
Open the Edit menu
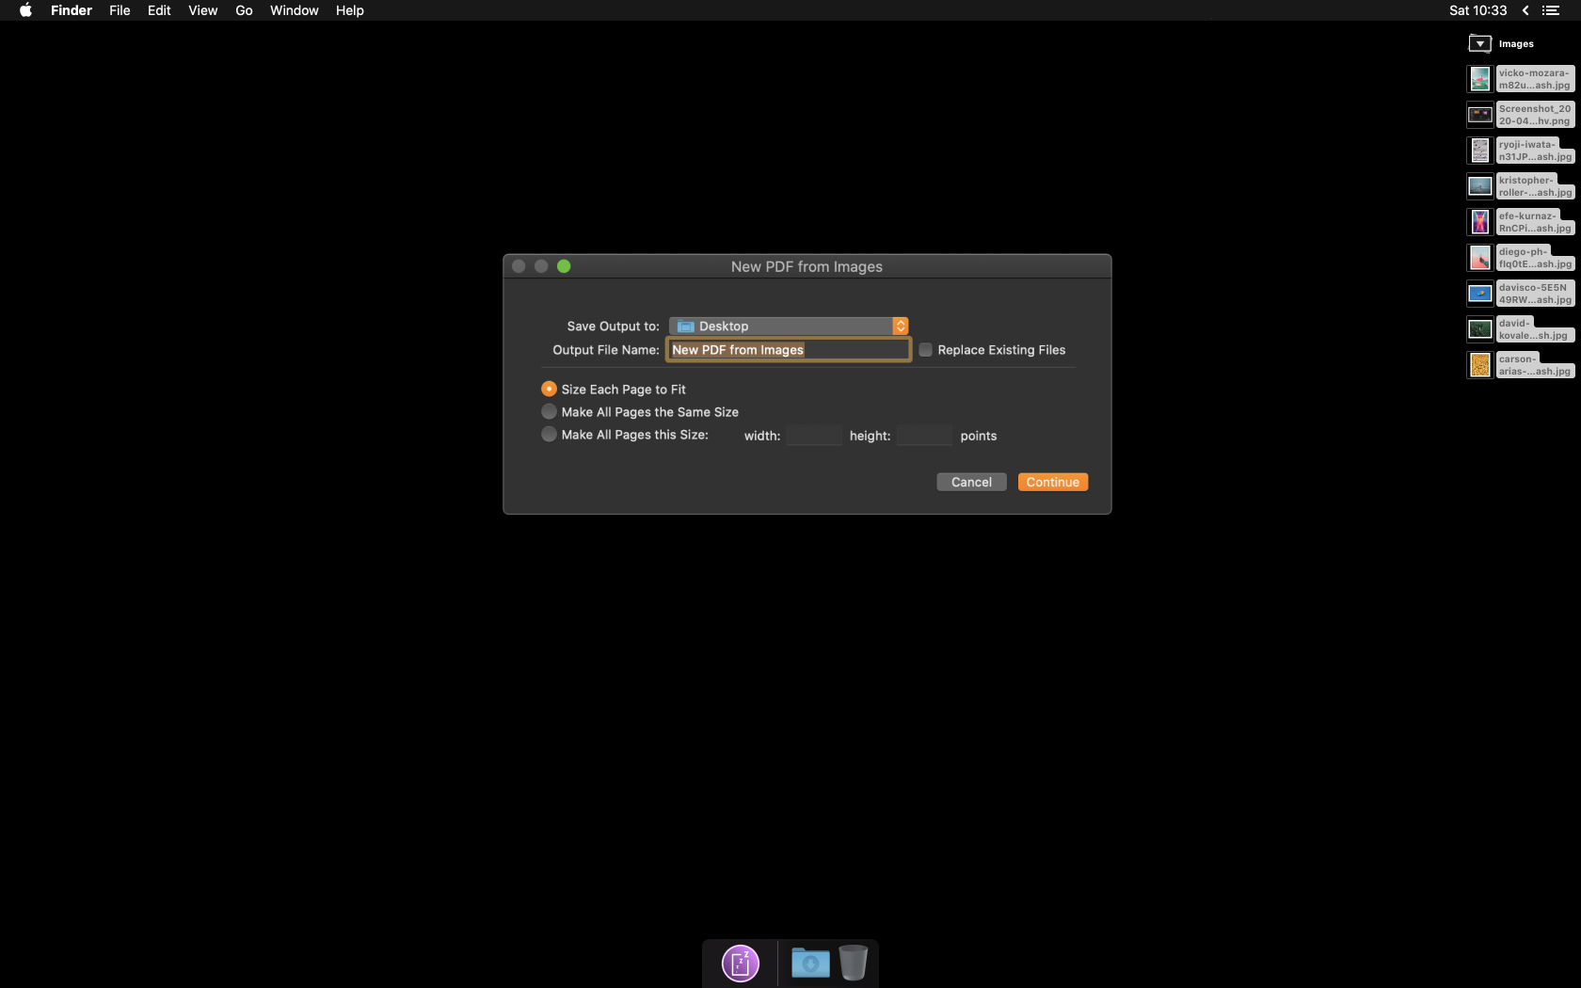coord(159,10)
